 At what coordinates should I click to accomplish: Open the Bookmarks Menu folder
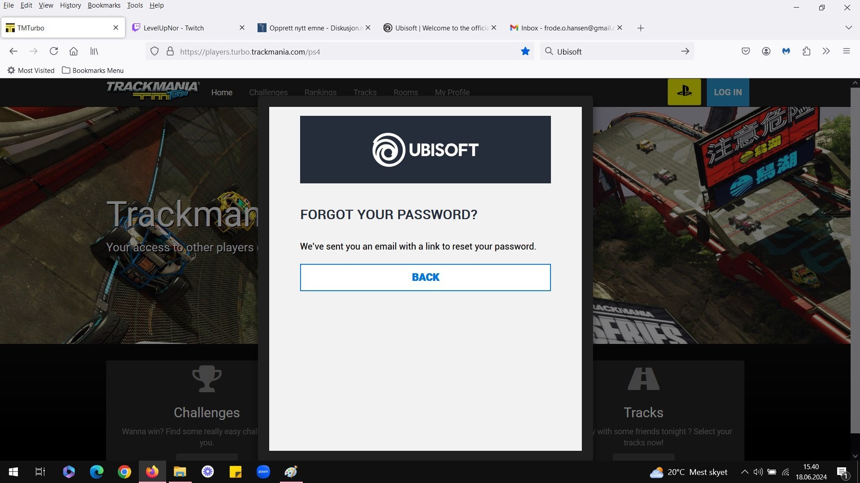(x=93, y=70)
